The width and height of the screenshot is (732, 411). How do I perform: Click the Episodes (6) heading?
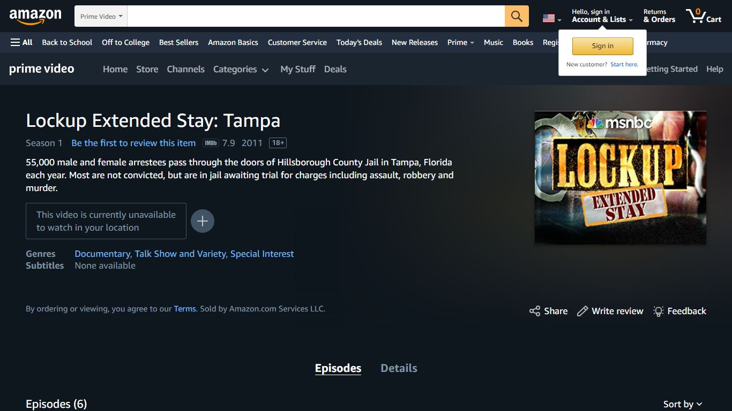(56, 404)
